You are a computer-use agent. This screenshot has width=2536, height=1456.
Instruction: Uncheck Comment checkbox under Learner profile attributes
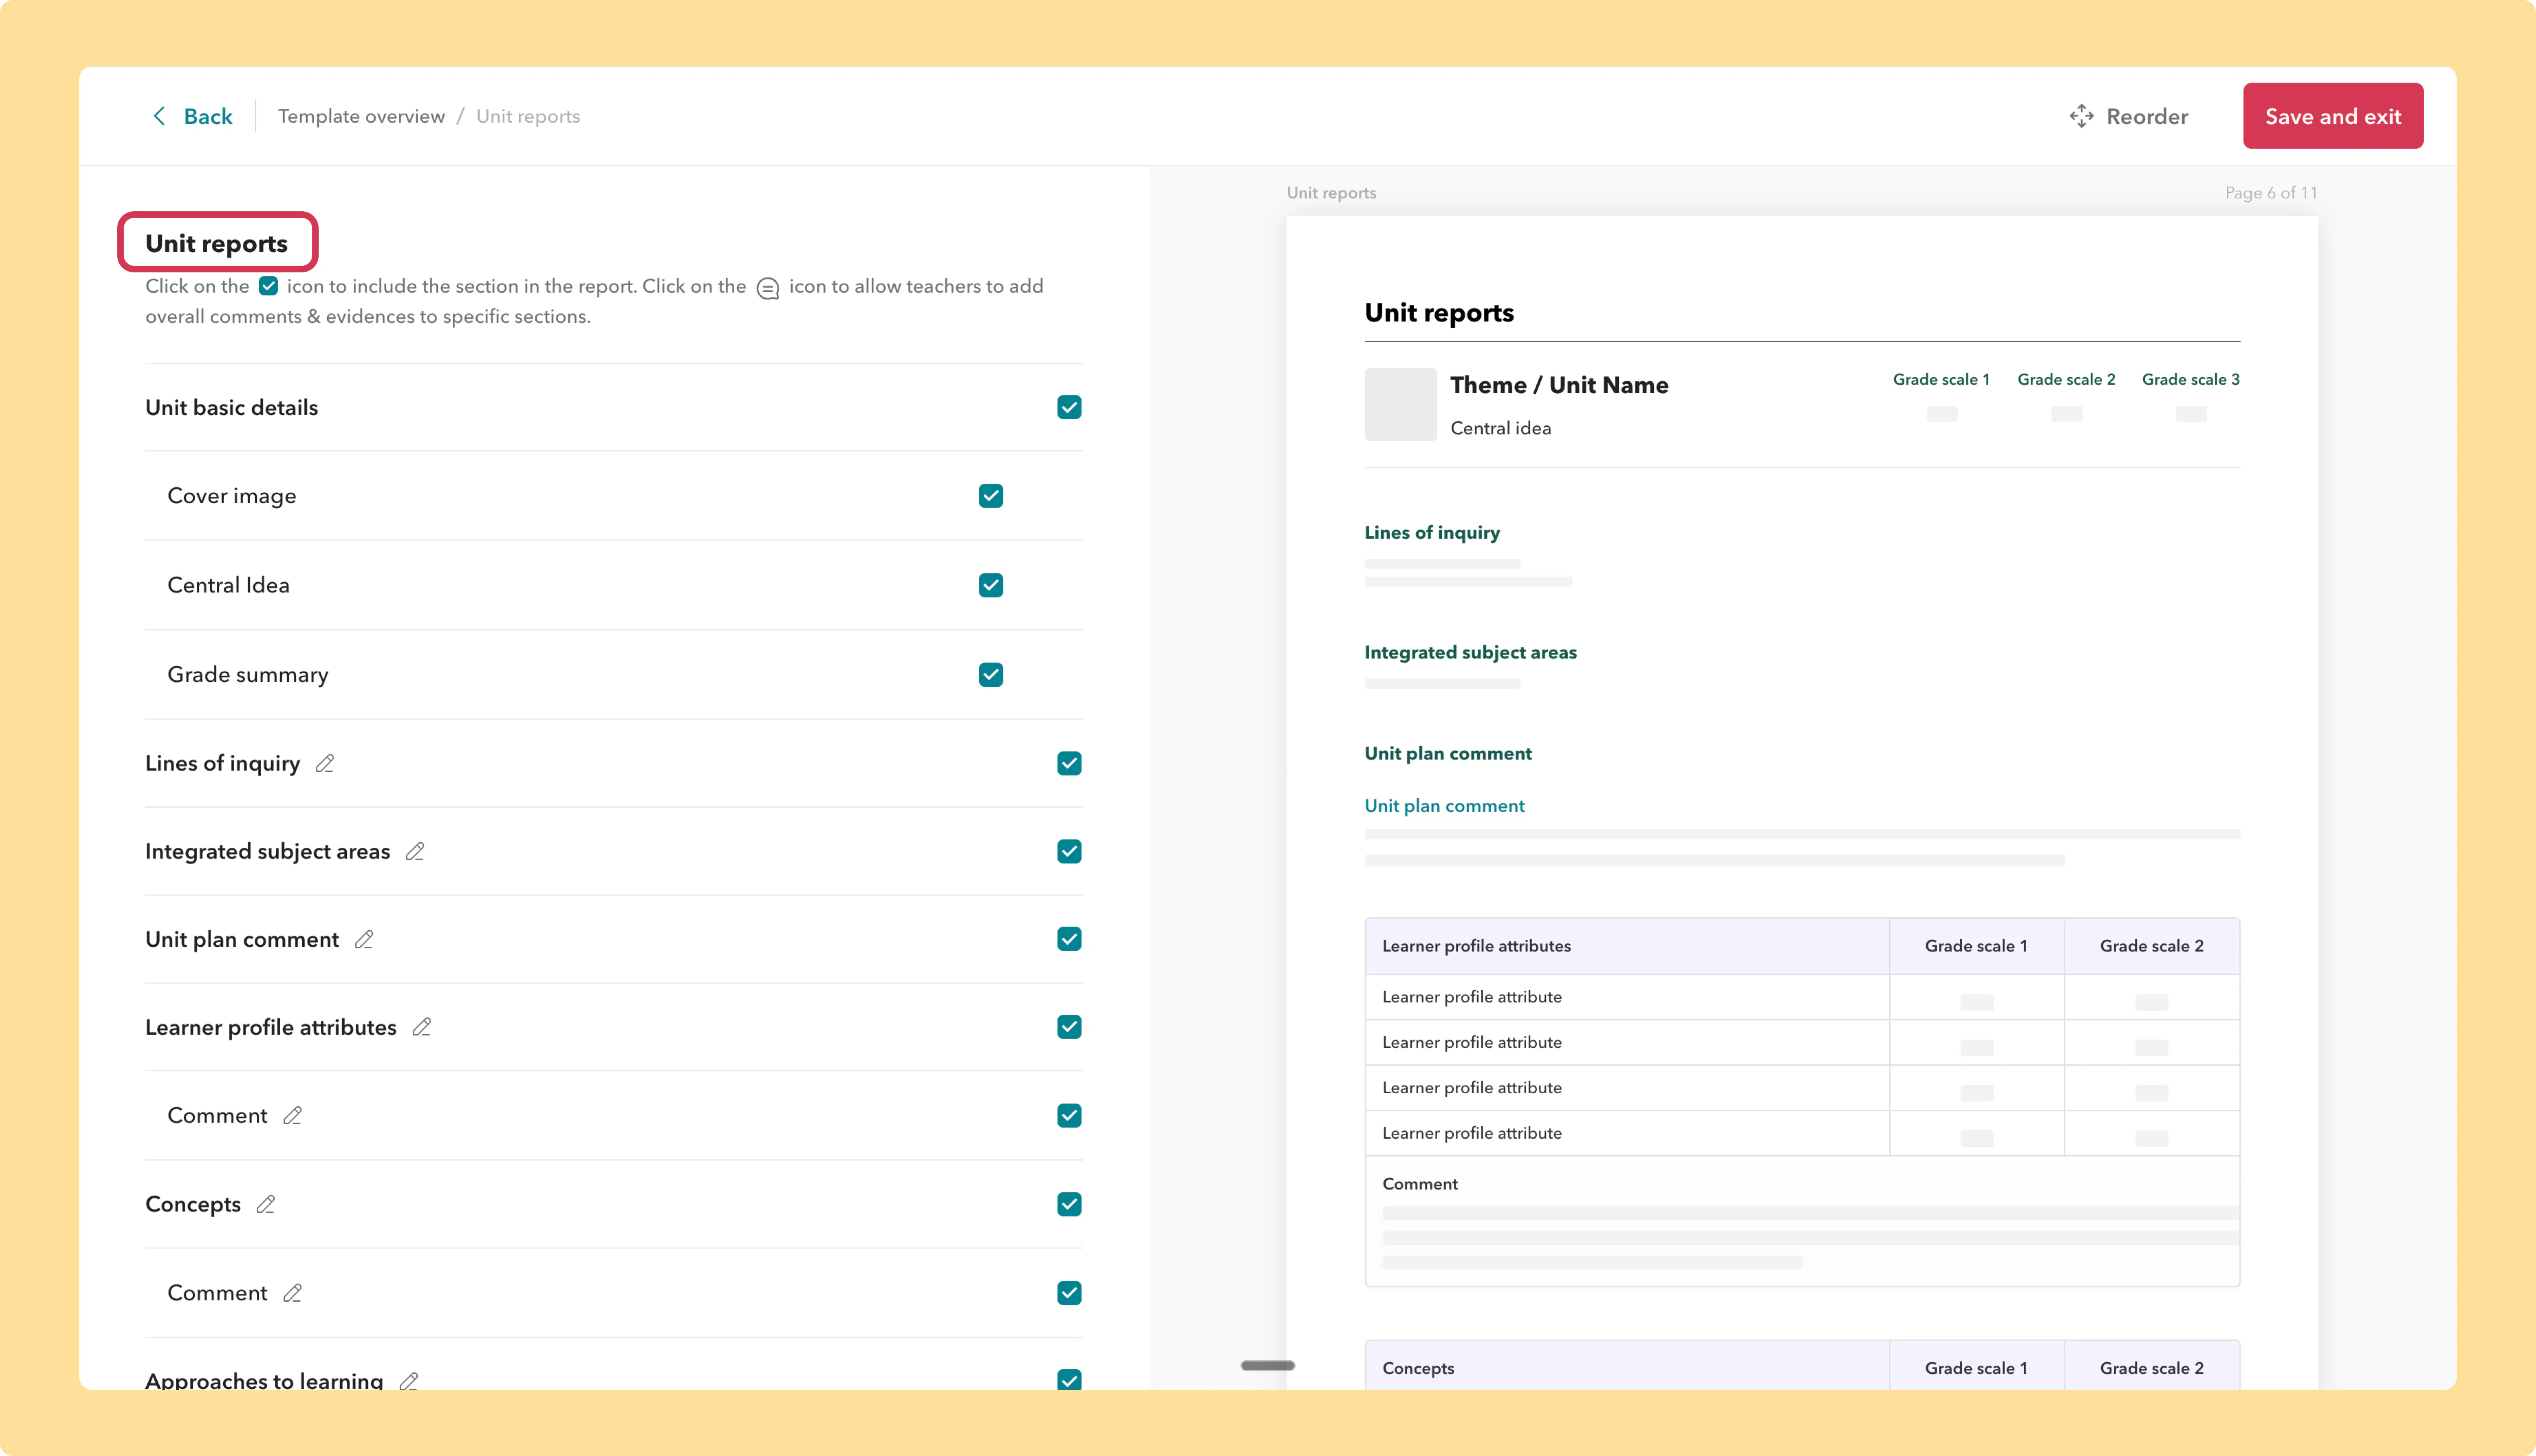pos(1069,1115)
